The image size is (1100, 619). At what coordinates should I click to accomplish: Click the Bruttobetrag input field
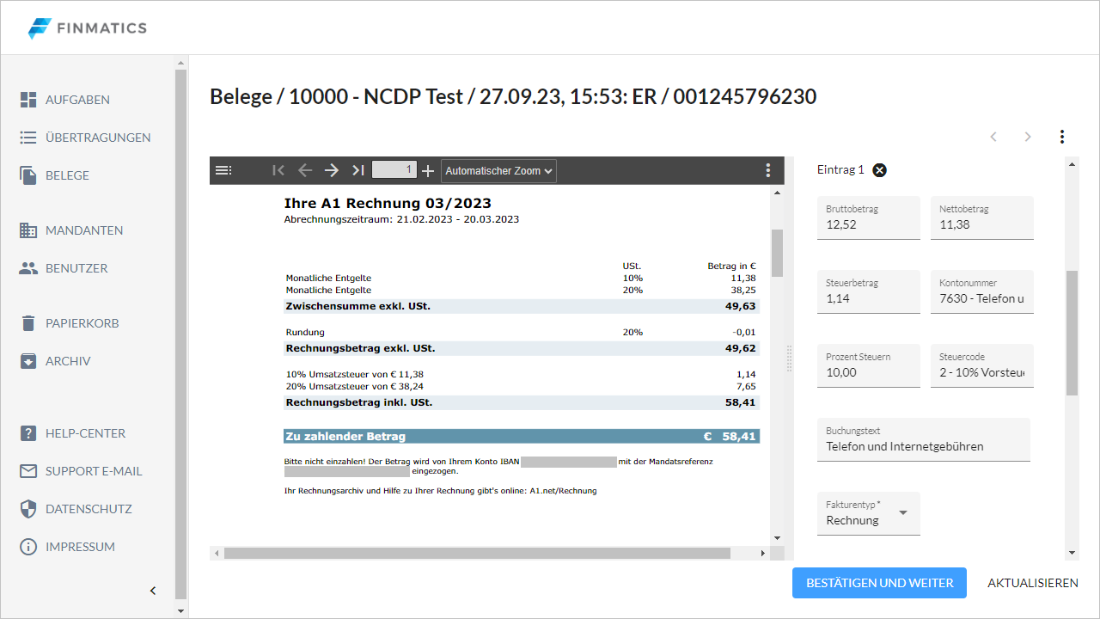pos(868,224)
